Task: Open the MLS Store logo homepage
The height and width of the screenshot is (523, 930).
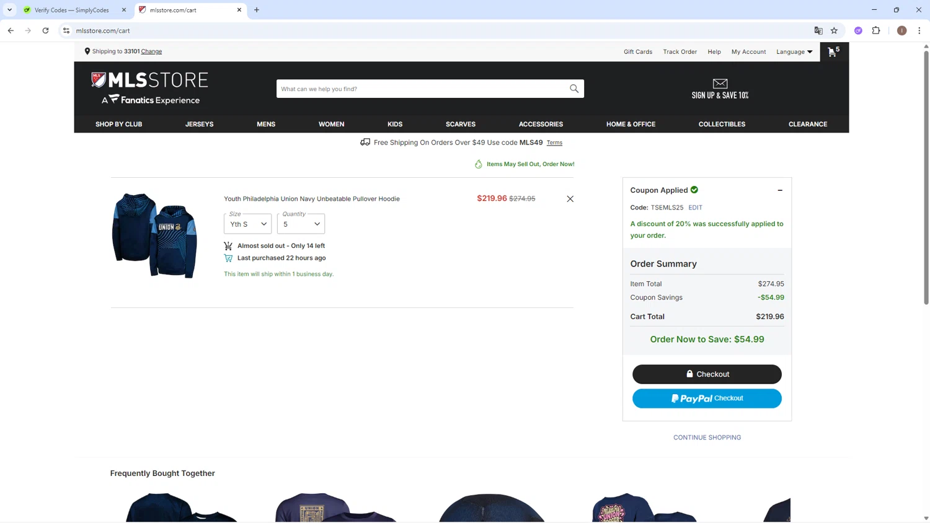Action: (x=149, y=88)
